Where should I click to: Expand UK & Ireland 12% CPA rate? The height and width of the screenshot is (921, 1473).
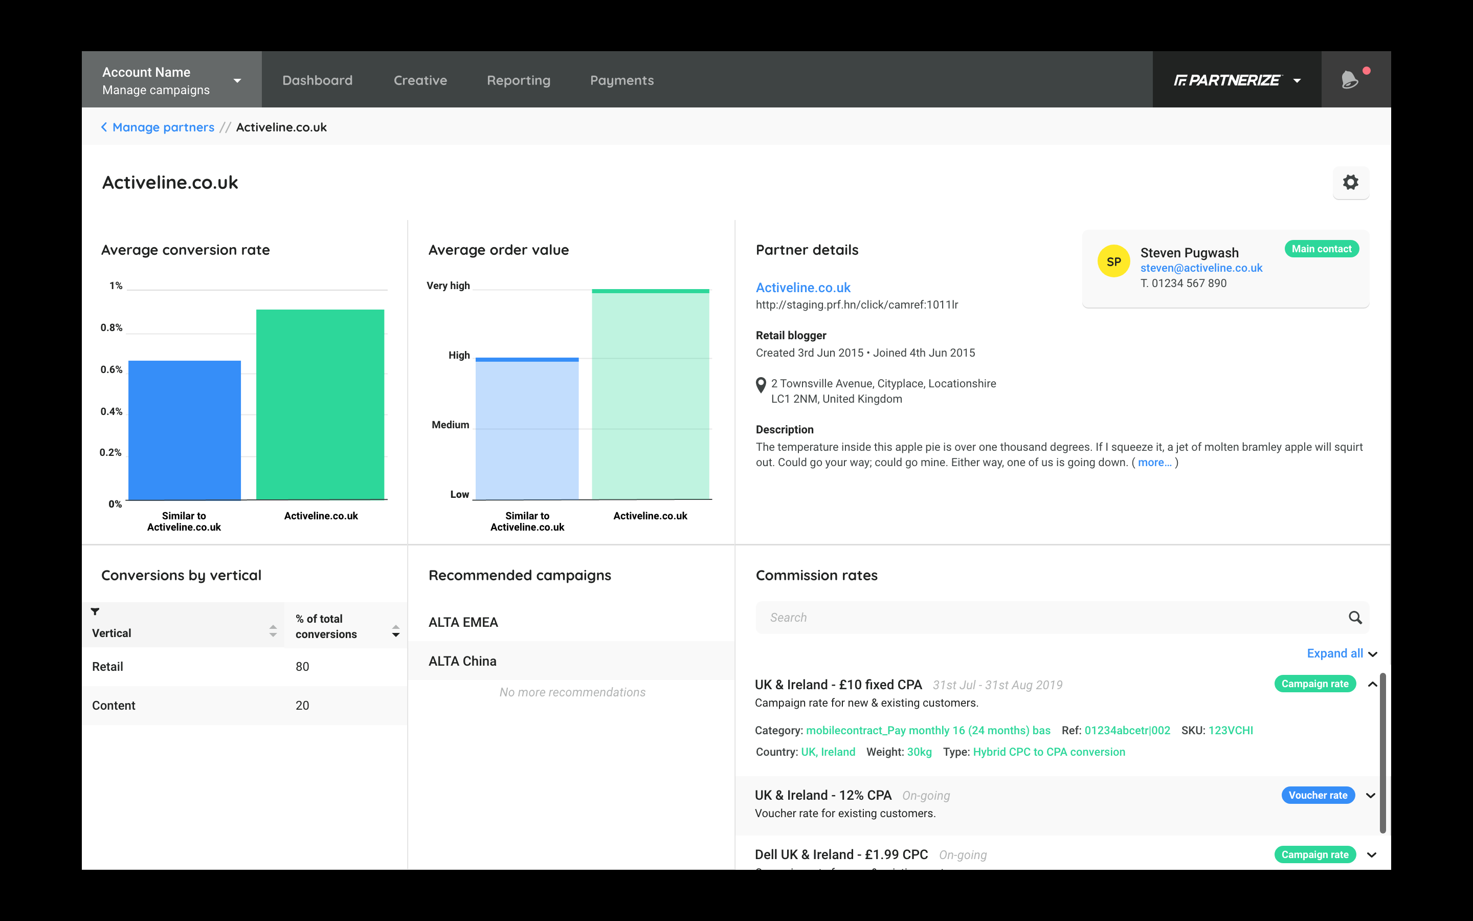point(1370,796)
